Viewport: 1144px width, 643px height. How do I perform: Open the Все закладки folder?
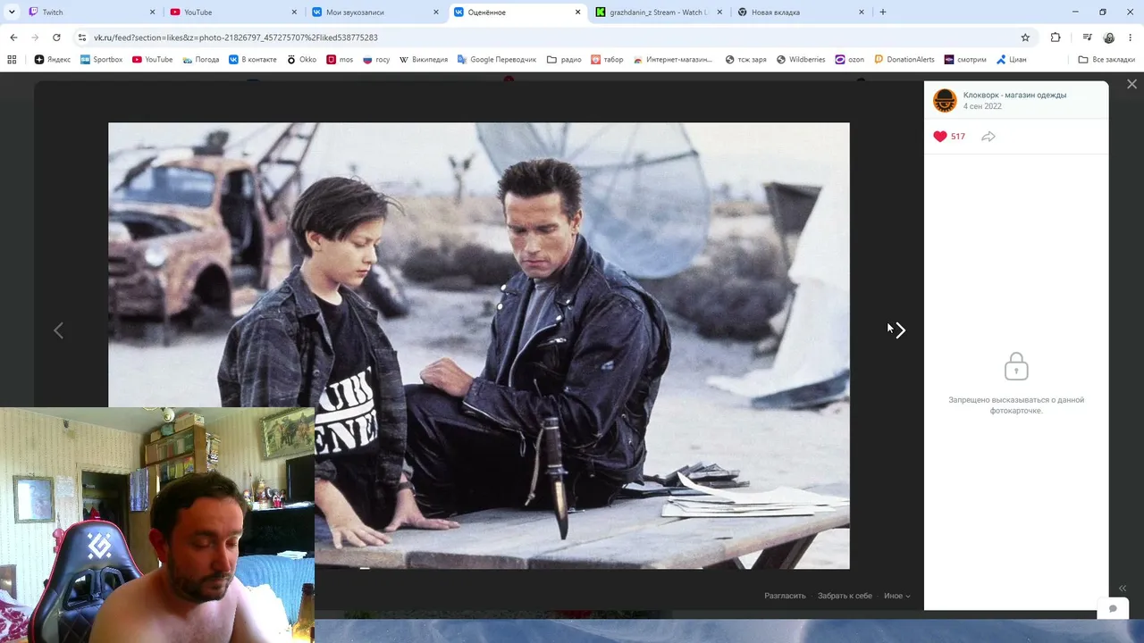tap(1106, 60)
